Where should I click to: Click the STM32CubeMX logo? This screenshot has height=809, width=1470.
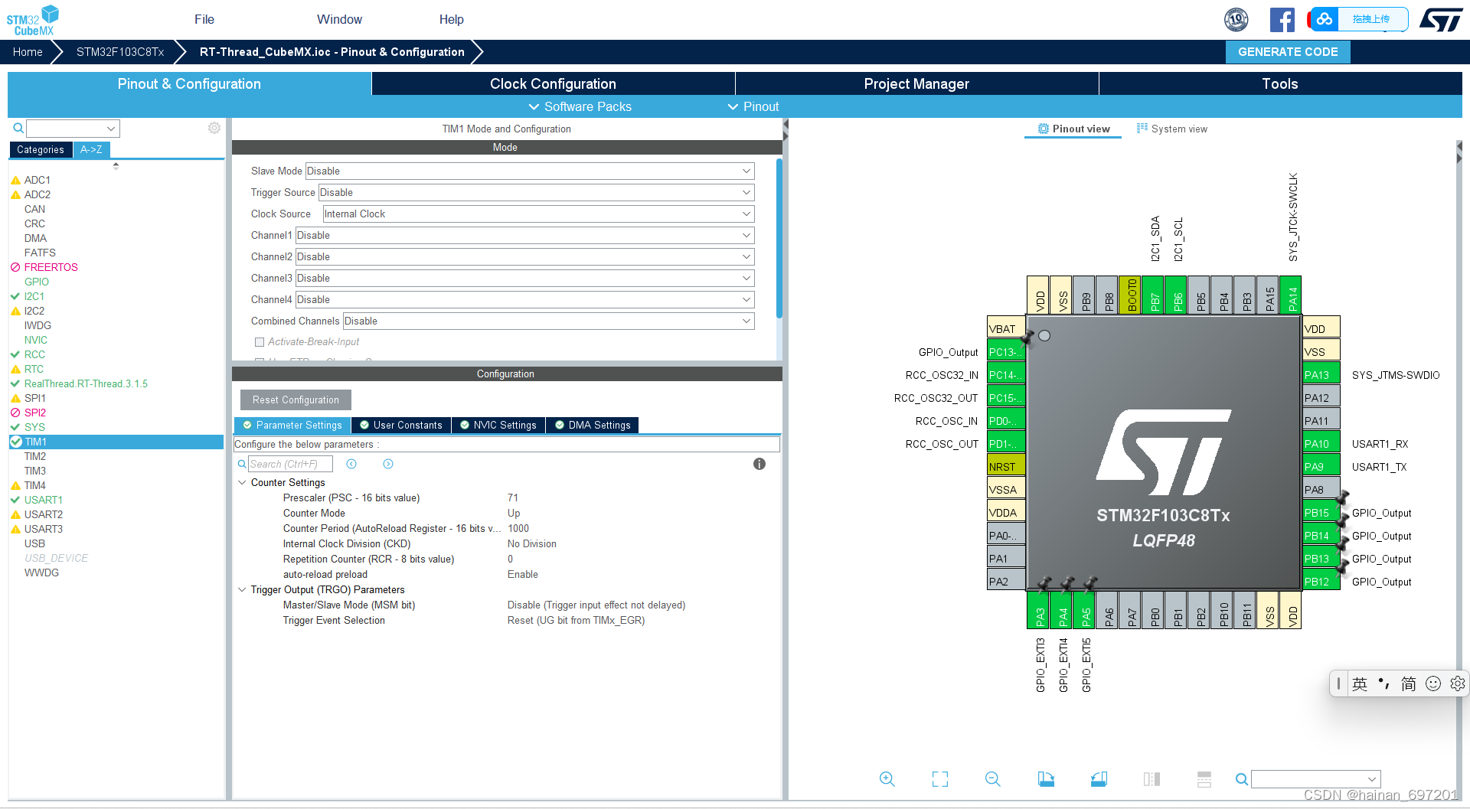[x=32, y=20]
